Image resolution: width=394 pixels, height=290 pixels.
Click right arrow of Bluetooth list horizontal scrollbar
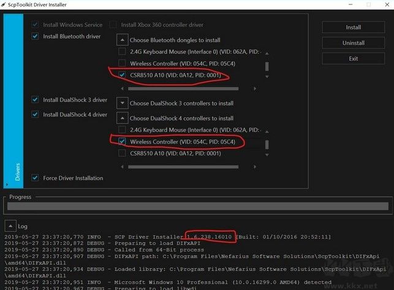[x=255, y=88]
